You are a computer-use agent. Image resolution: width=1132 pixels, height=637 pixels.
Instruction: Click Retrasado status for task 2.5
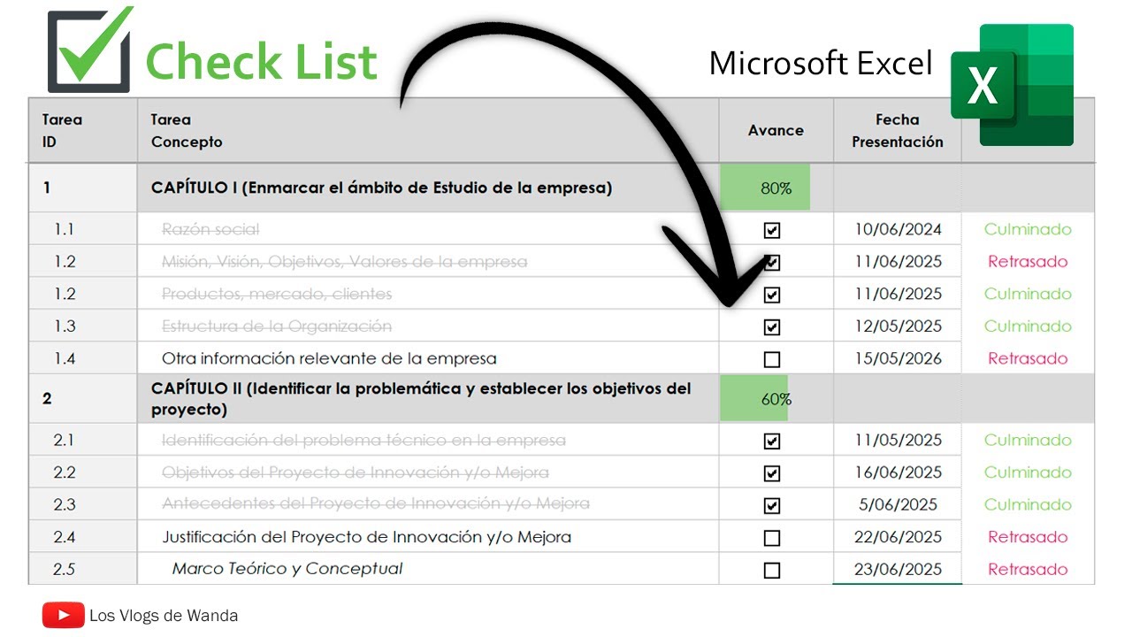[x=1028, y=569]
